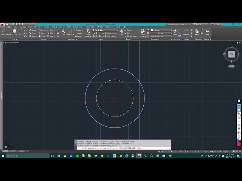Click the Copy tool

pyautogui.click(x=33, y=33)
